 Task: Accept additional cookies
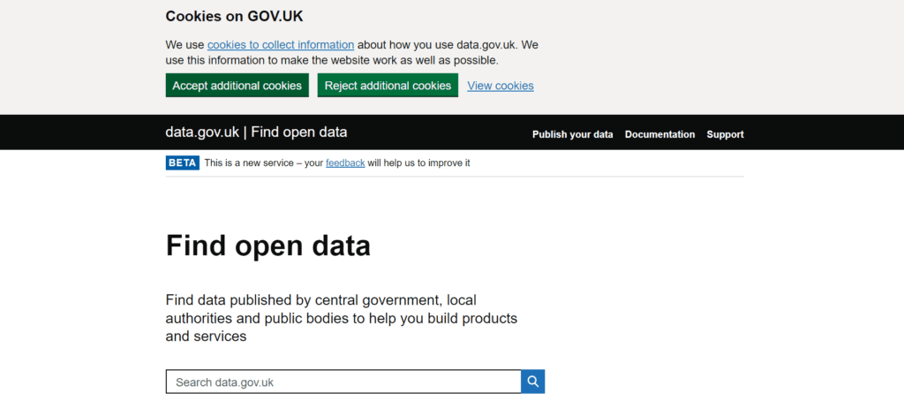point(237,86)
